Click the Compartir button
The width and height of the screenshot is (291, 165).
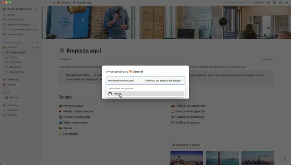[258, 2]
